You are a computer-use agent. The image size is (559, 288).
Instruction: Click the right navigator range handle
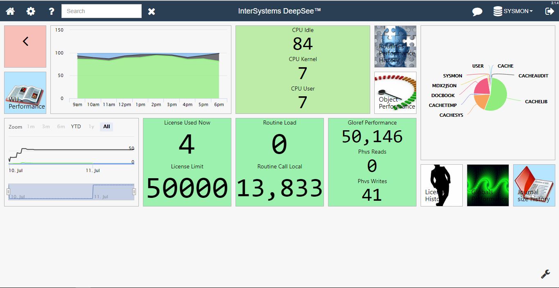coord(134,192)
